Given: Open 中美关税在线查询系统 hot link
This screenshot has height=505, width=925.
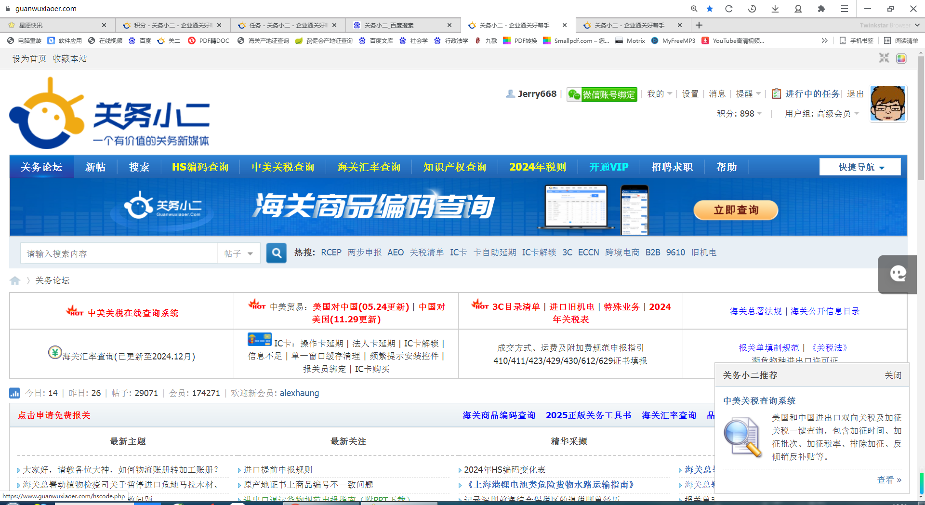Looking at the screenshot, I should point(133,313).
